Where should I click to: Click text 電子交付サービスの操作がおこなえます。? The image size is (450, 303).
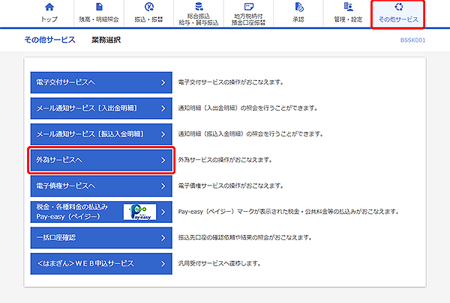pos(231,82)
